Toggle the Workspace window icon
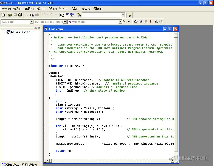This screenshot has height=166, width=214. click(x=62, y=15)
